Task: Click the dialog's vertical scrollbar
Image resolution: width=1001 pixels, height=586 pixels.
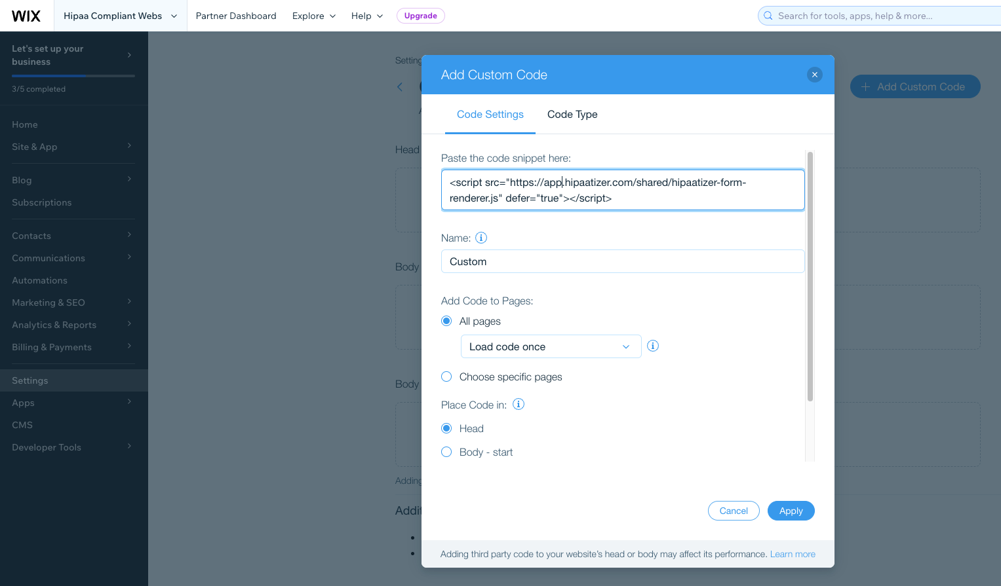Action: (810, 276)
